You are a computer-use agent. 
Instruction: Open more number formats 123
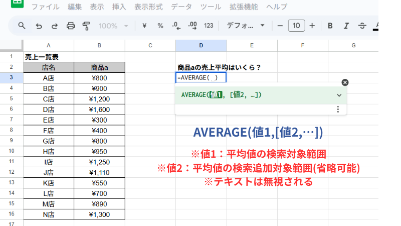209,26
